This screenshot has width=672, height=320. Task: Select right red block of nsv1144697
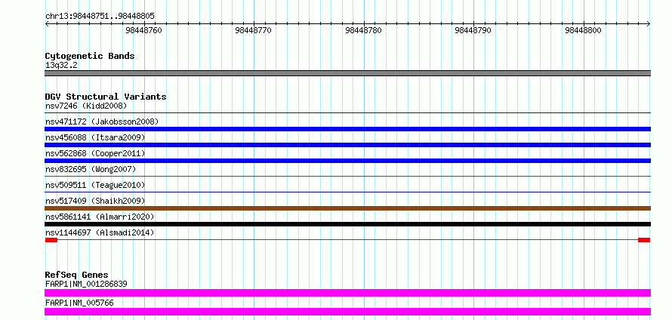coord(644,240)
